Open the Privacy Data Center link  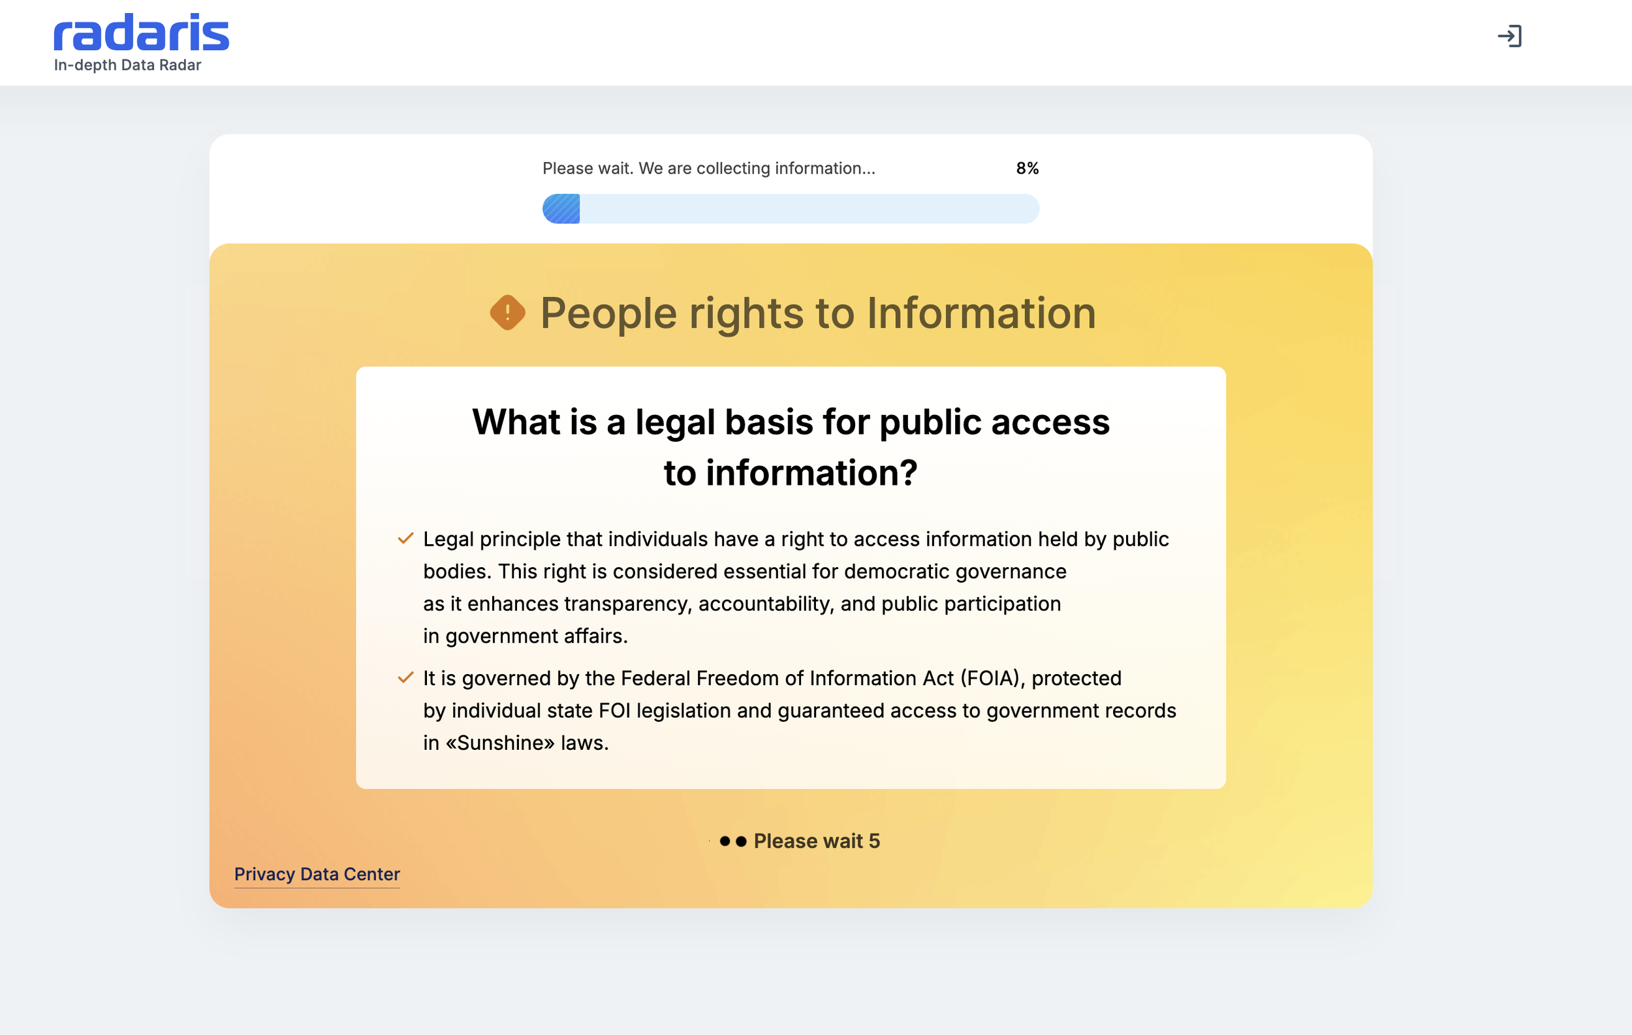point(317,874)
